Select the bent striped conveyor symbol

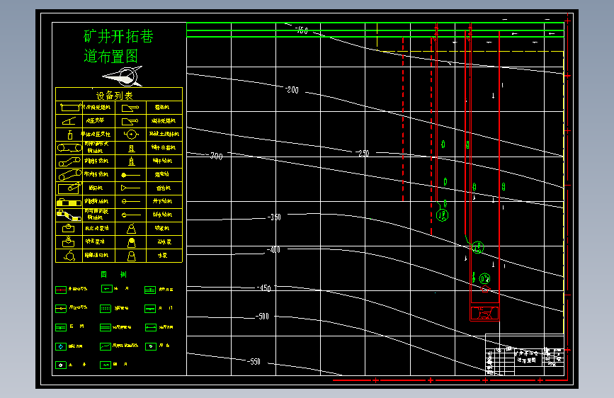tap(69, 215)
